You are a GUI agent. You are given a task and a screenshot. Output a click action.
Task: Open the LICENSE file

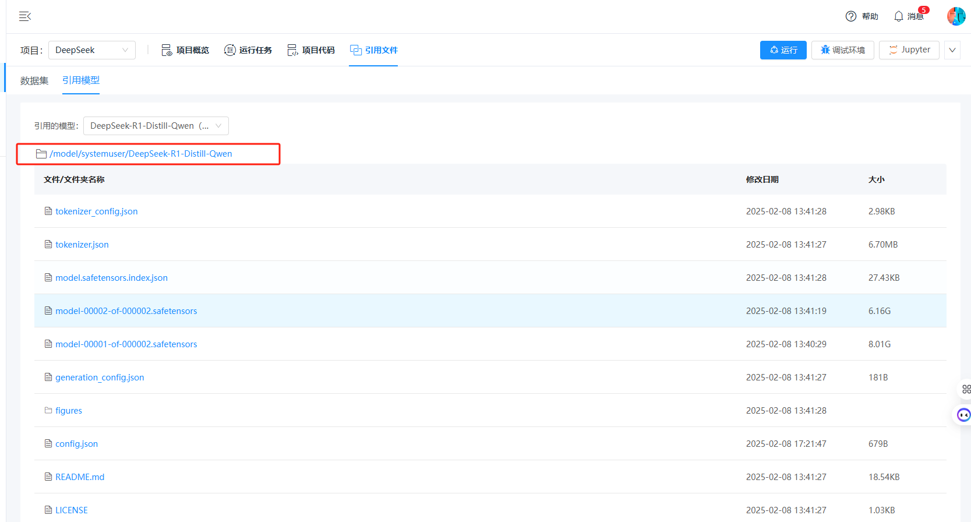[72, 510]
